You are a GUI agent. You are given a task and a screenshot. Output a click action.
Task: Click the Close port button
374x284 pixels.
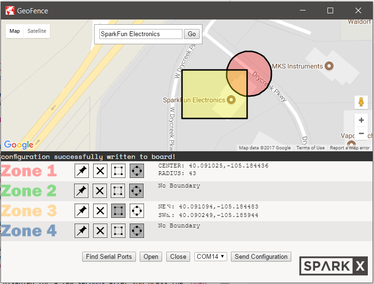point(178,256)
